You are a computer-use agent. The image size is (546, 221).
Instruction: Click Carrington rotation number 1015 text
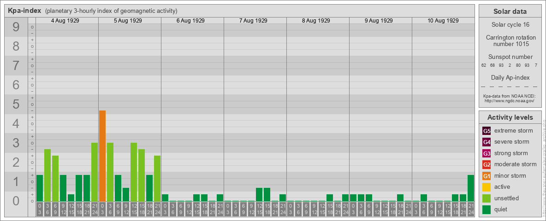pyautogui.click(x=511, y=41)
